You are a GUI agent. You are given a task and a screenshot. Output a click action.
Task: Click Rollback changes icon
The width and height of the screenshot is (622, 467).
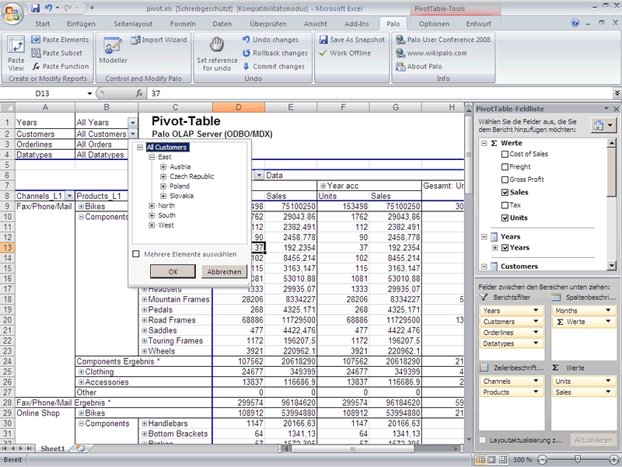click(246, 53)
